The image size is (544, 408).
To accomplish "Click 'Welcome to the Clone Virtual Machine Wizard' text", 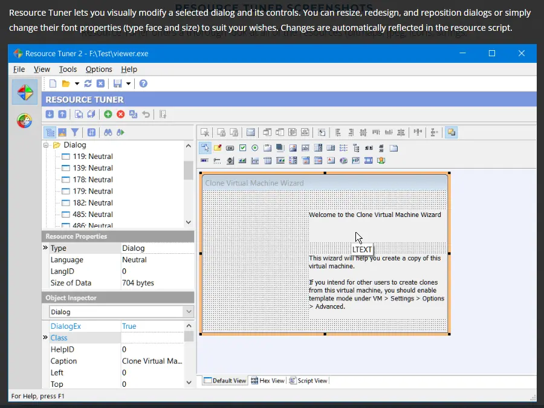I will point(375,215).
